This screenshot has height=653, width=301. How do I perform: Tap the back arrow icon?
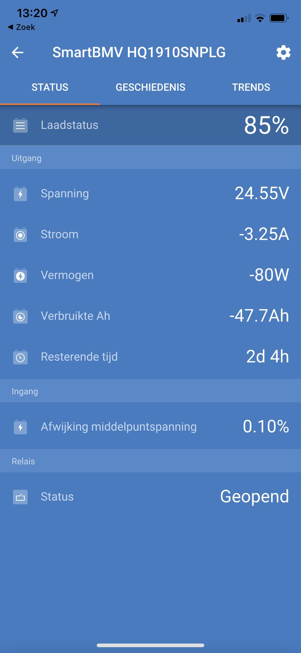[x=17, y=53]
